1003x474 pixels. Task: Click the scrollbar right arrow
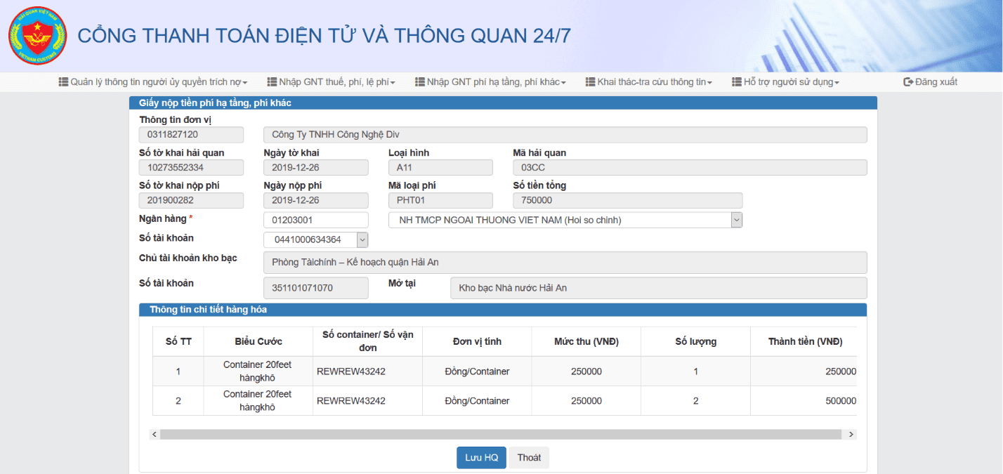851,435
